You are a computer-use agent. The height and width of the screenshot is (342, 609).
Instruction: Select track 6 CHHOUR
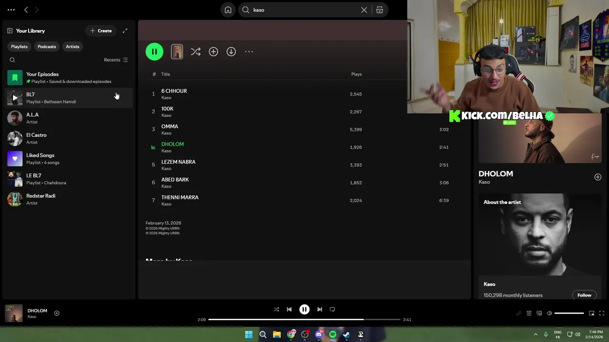[x=174, y=91]
